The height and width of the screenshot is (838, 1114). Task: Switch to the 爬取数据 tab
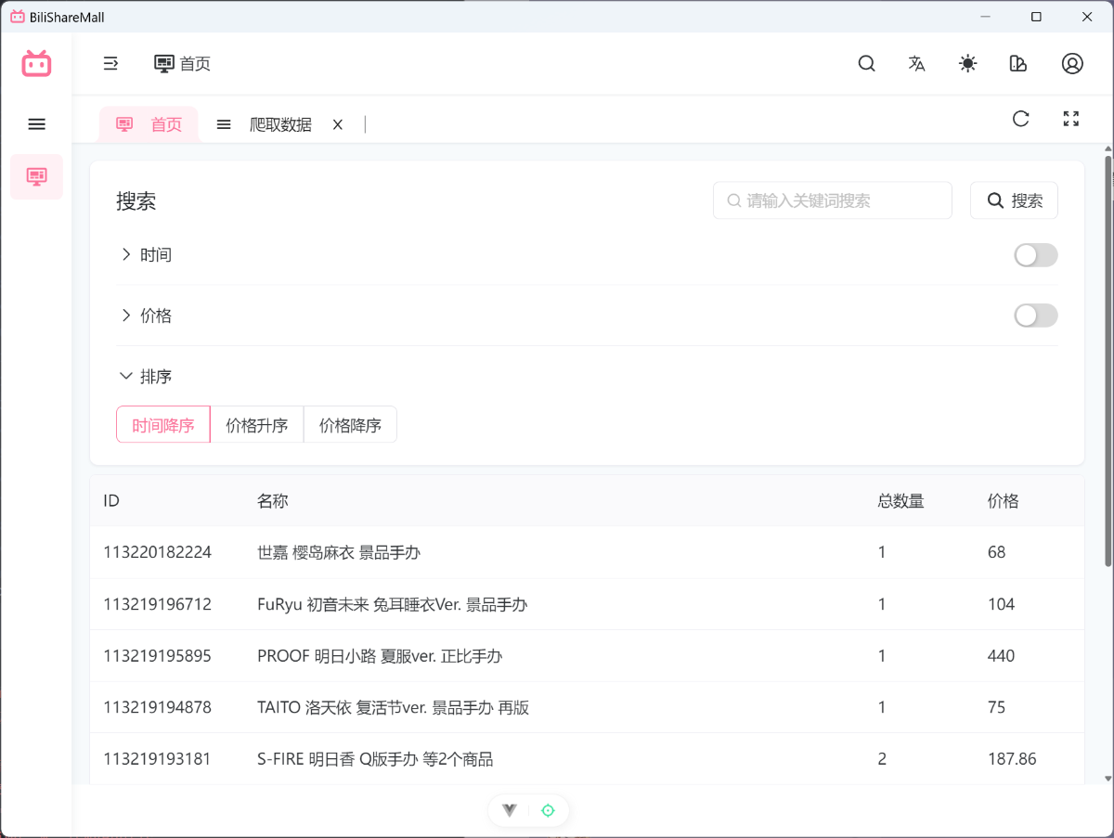tap(279, 124)
